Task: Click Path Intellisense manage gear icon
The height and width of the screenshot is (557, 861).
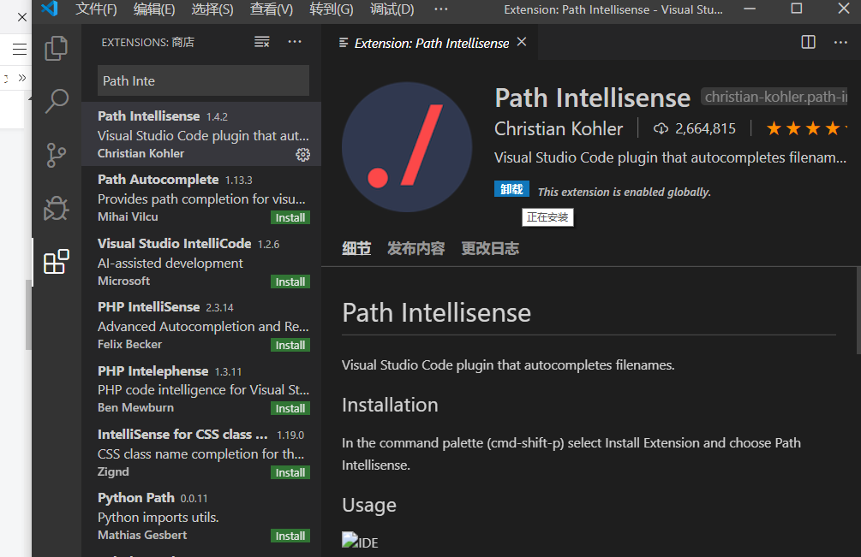Action: coord(303,155)
